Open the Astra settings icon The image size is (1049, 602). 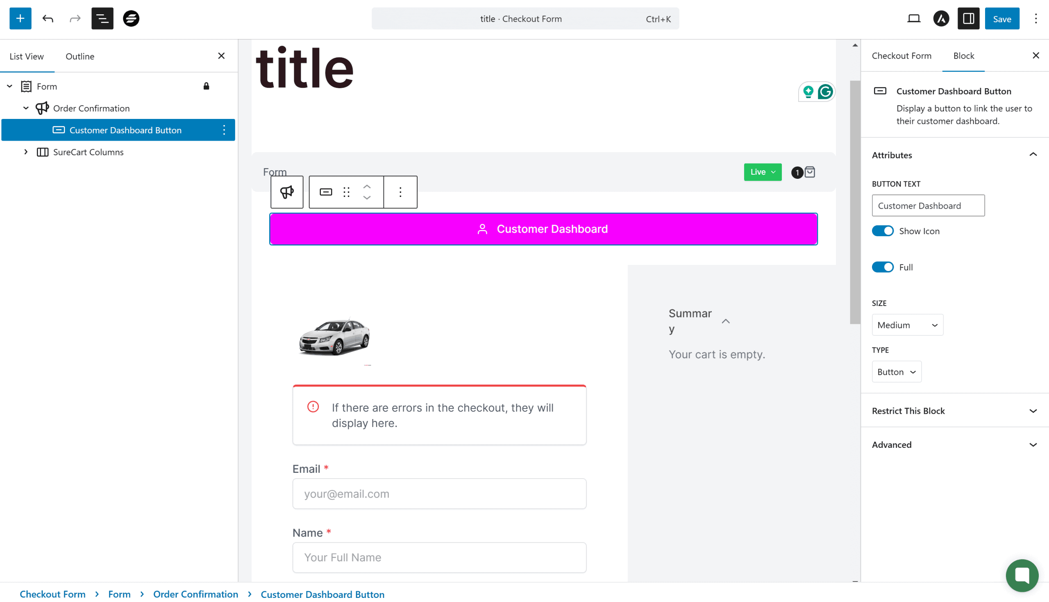(941, 18)
